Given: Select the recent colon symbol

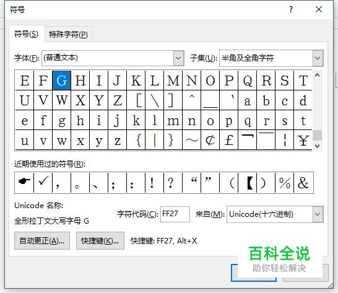Looking at the screenshot, I should point(136,183).
